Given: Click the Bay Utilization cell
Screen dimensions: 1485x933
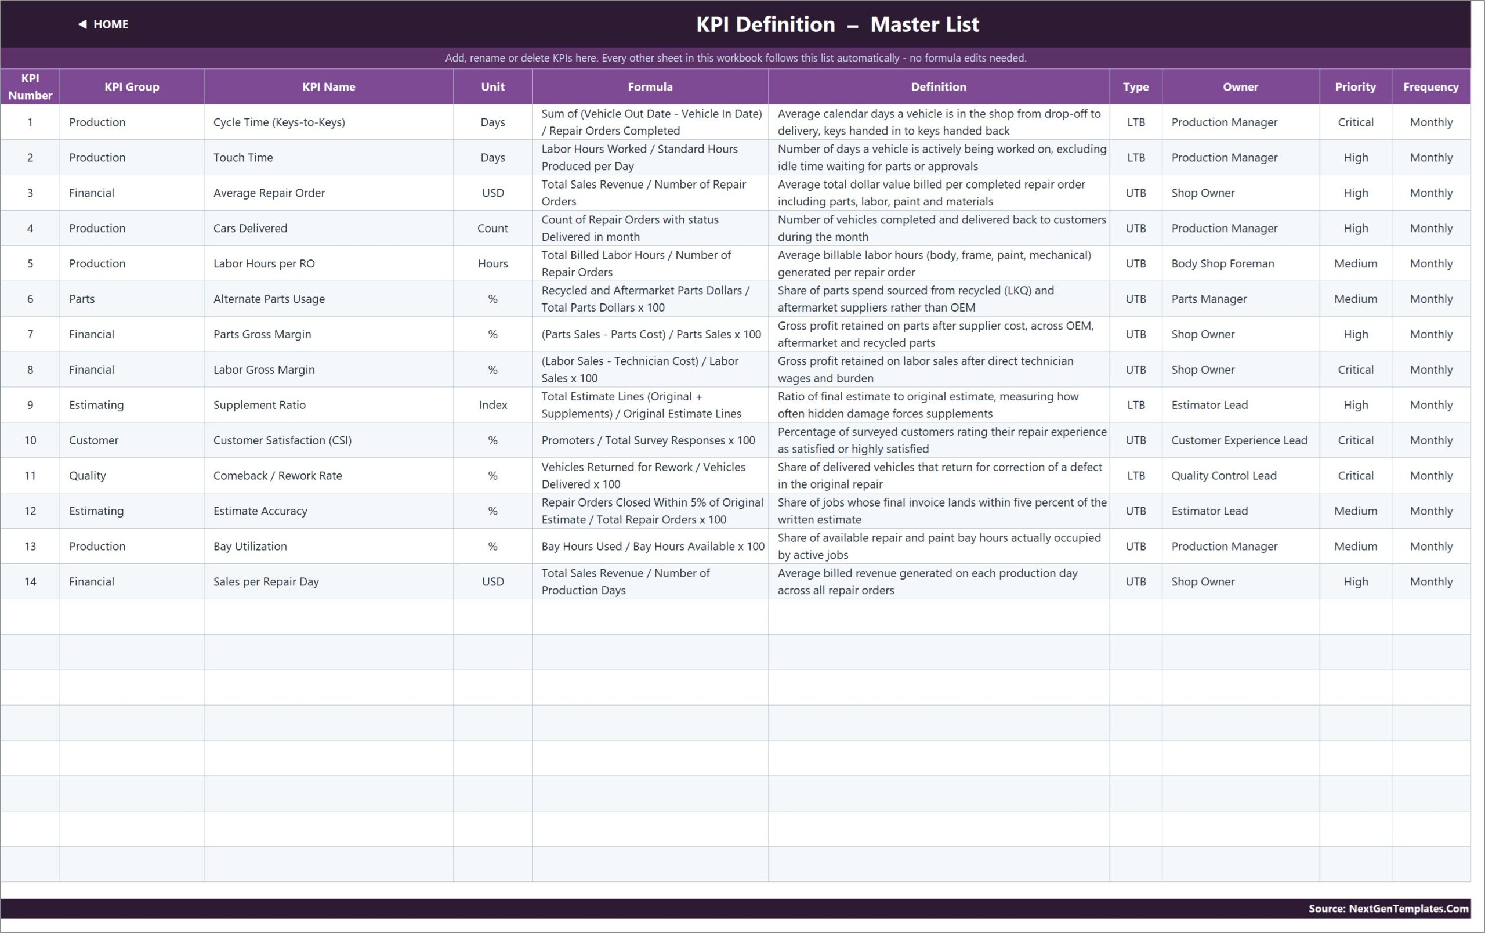Looking at the screenshot, I should [x=329, y=547].
